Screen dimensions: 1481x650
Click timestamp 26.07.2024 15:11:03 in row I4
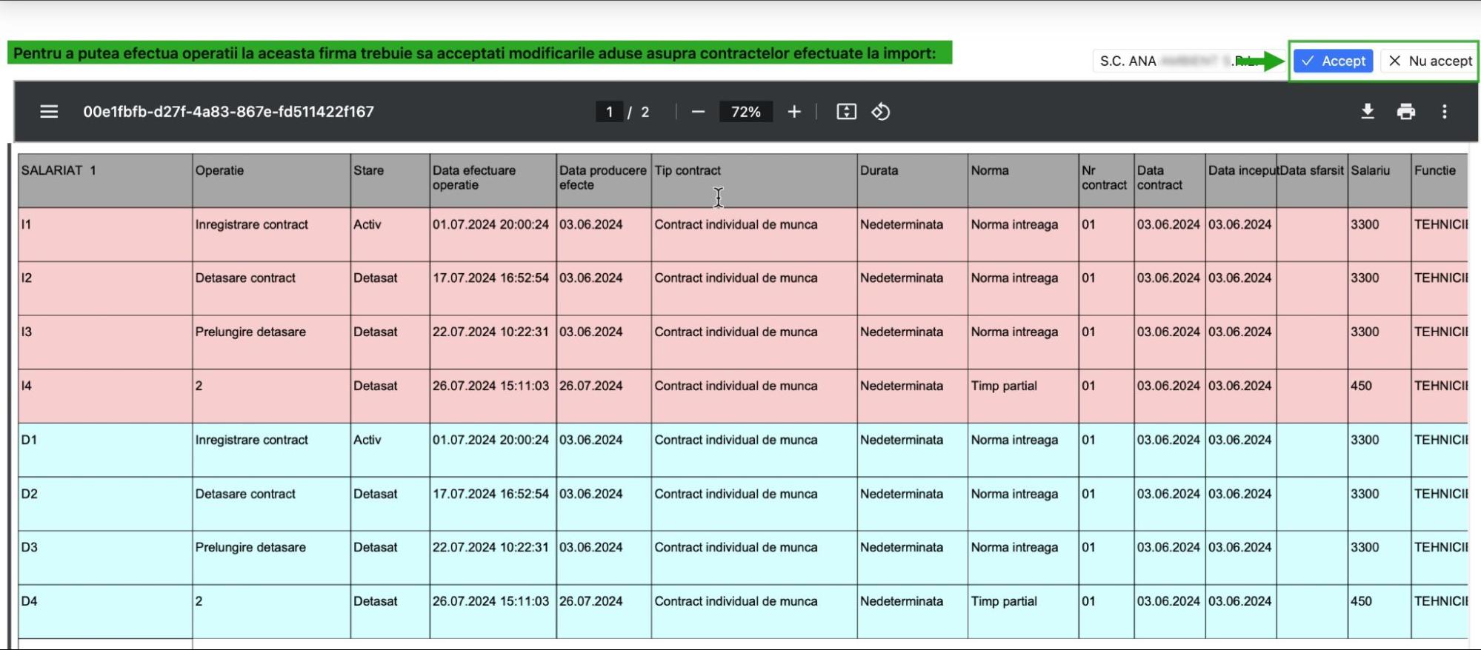coord(490,386)
